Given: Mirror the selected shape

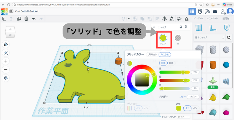Looking at the screenshot, I should click(164, 19).
